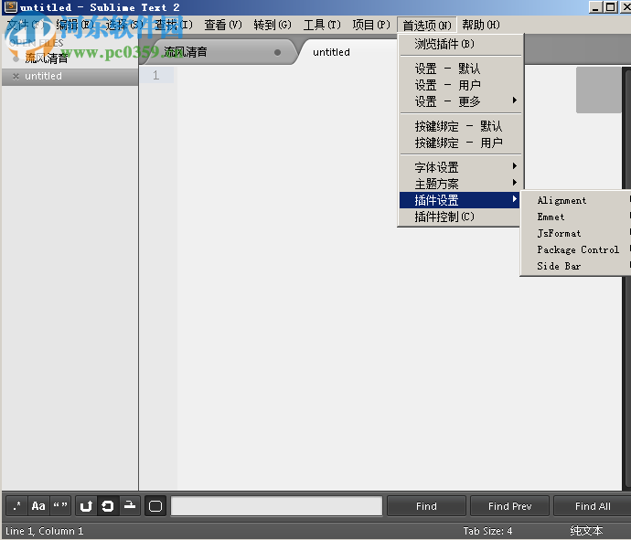Image resolution: width=631 pixels, height=540 pixels.
Task: Open 设置 - 用户 preferences
Action: click(460, 85)
